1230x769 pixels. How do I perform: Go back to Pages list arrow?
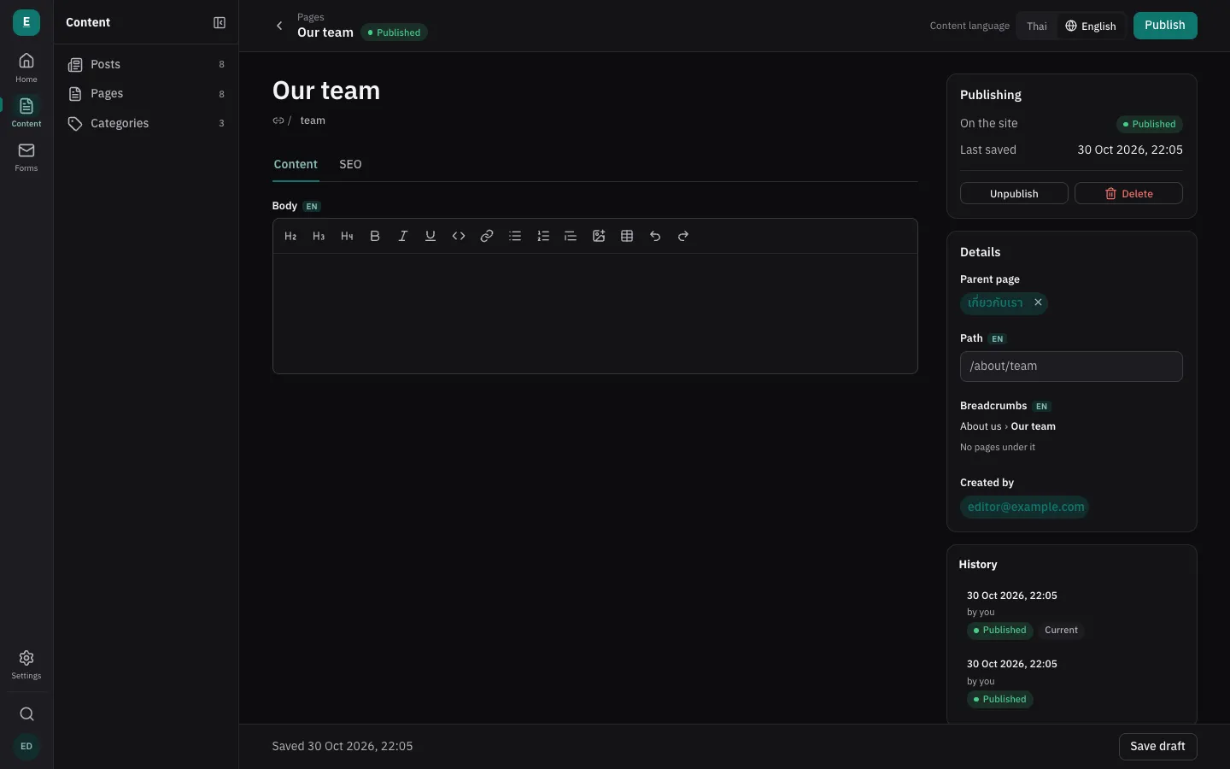[x=279, y=26]
